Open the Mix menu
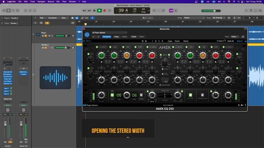The width and height of the screenshot is (264, 148). (58, 2)
